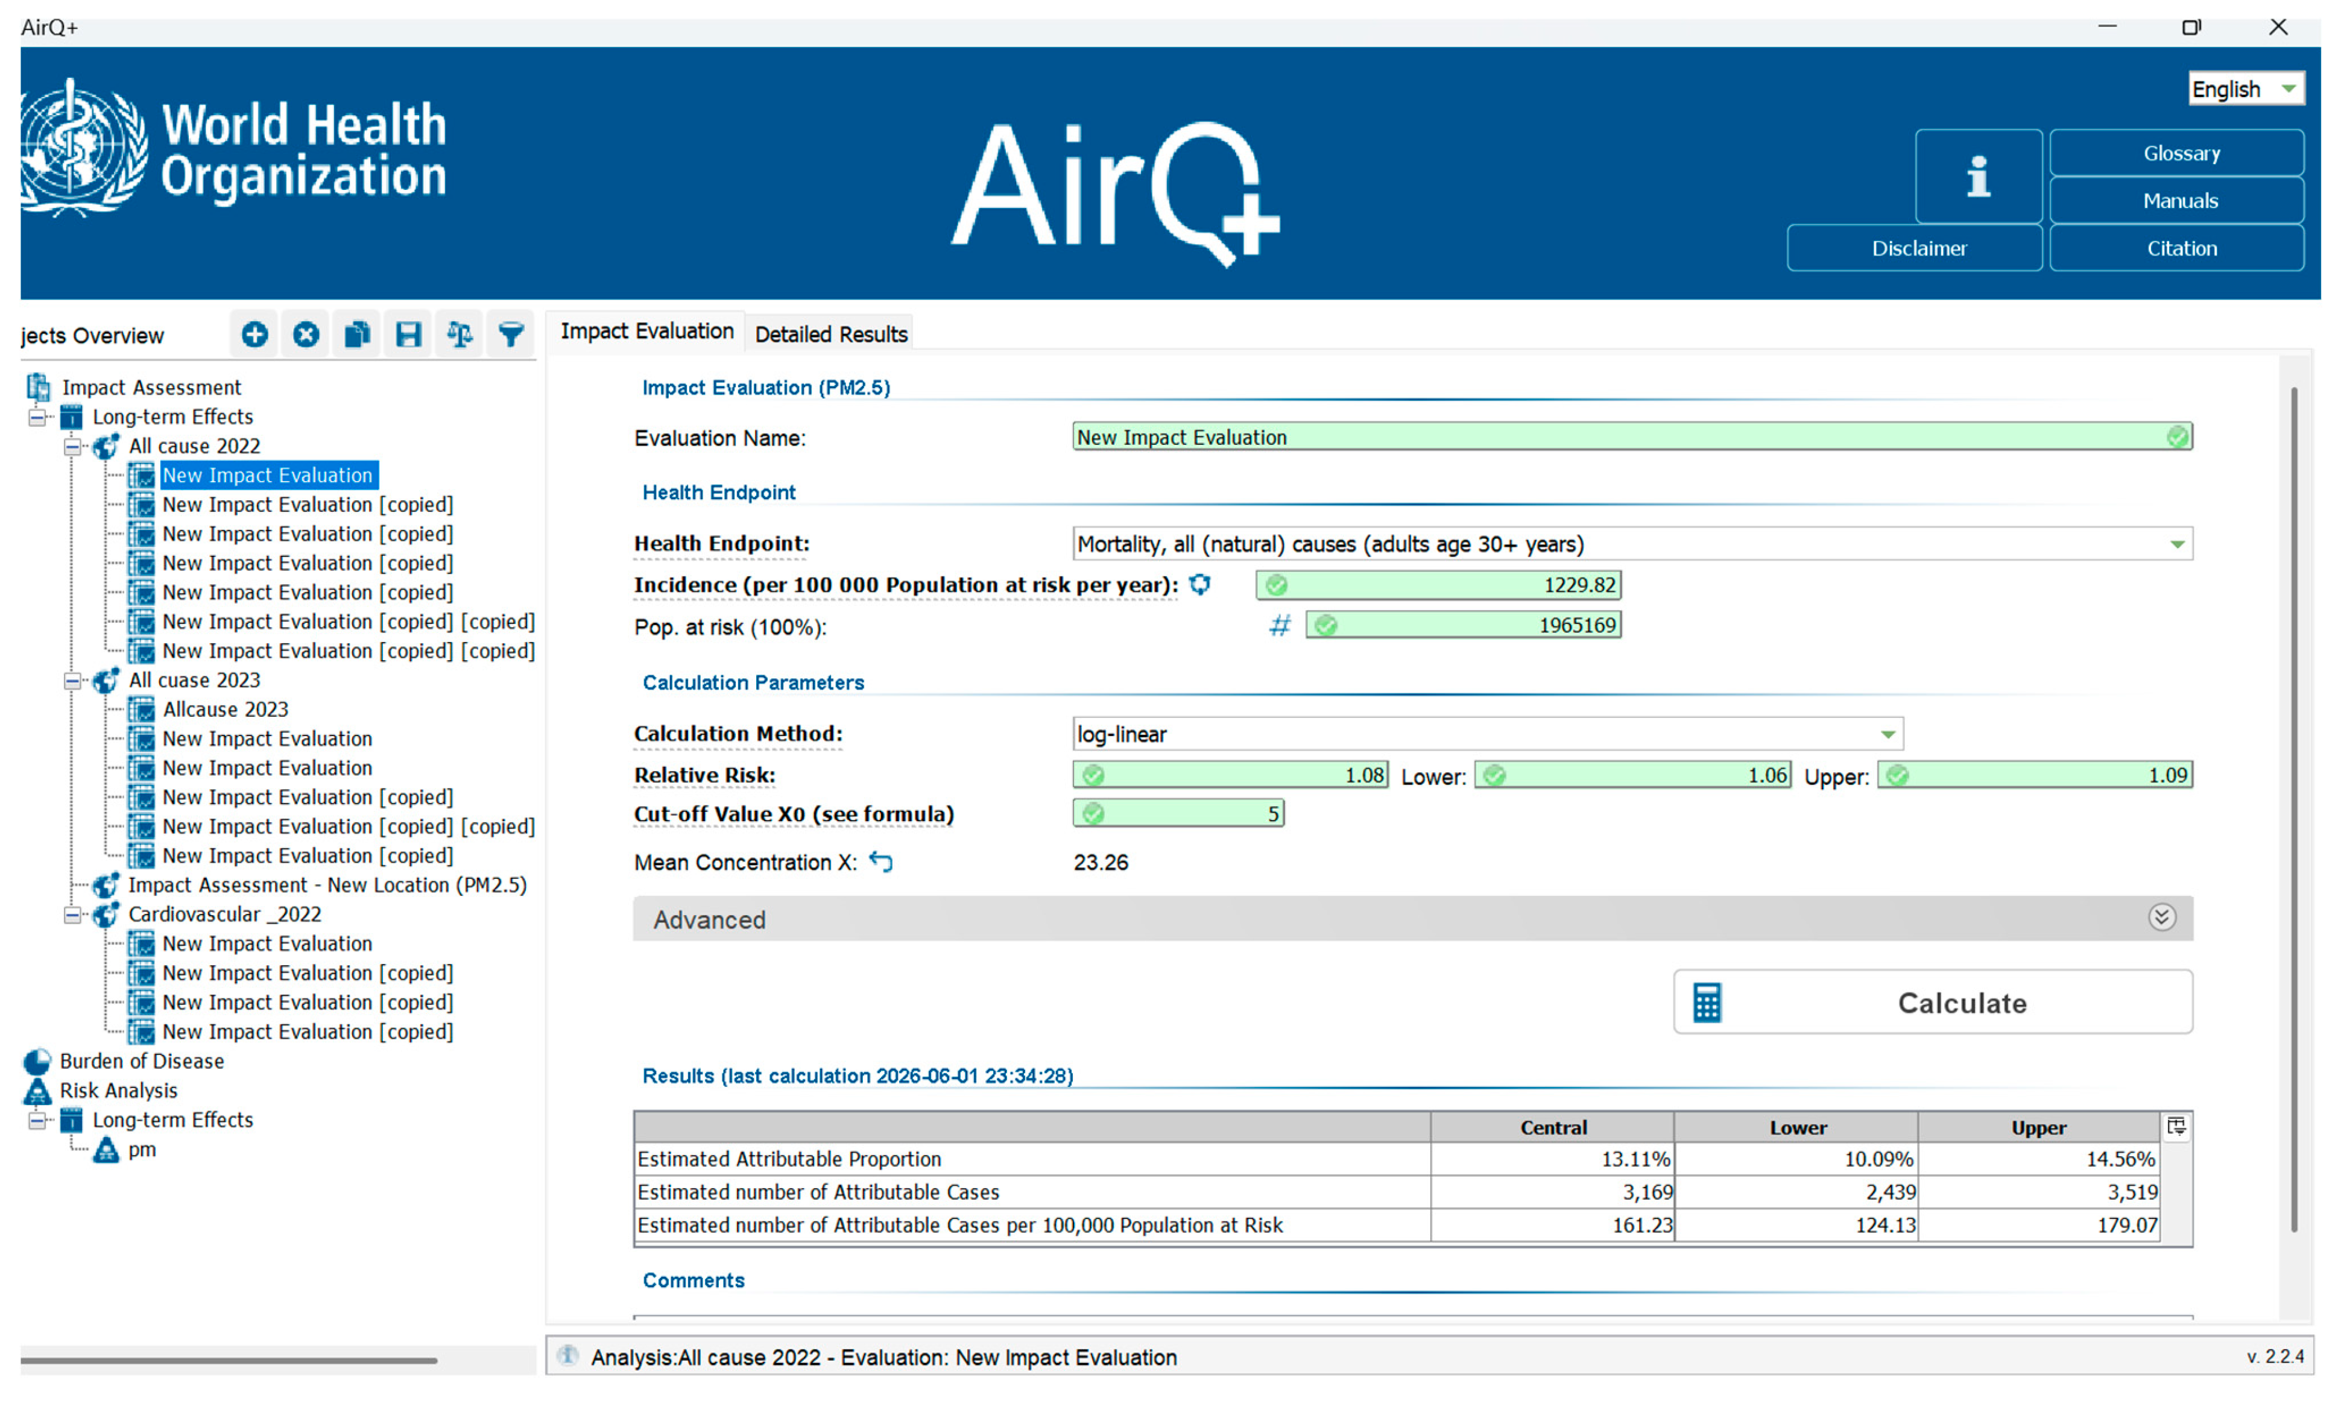
Task: Click the delete project X icon
Action: (305, 334)
